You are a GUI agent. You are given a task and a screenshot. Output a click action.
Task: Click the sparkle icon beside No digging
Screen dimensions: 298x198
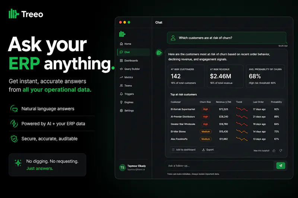tap(18, 163)
